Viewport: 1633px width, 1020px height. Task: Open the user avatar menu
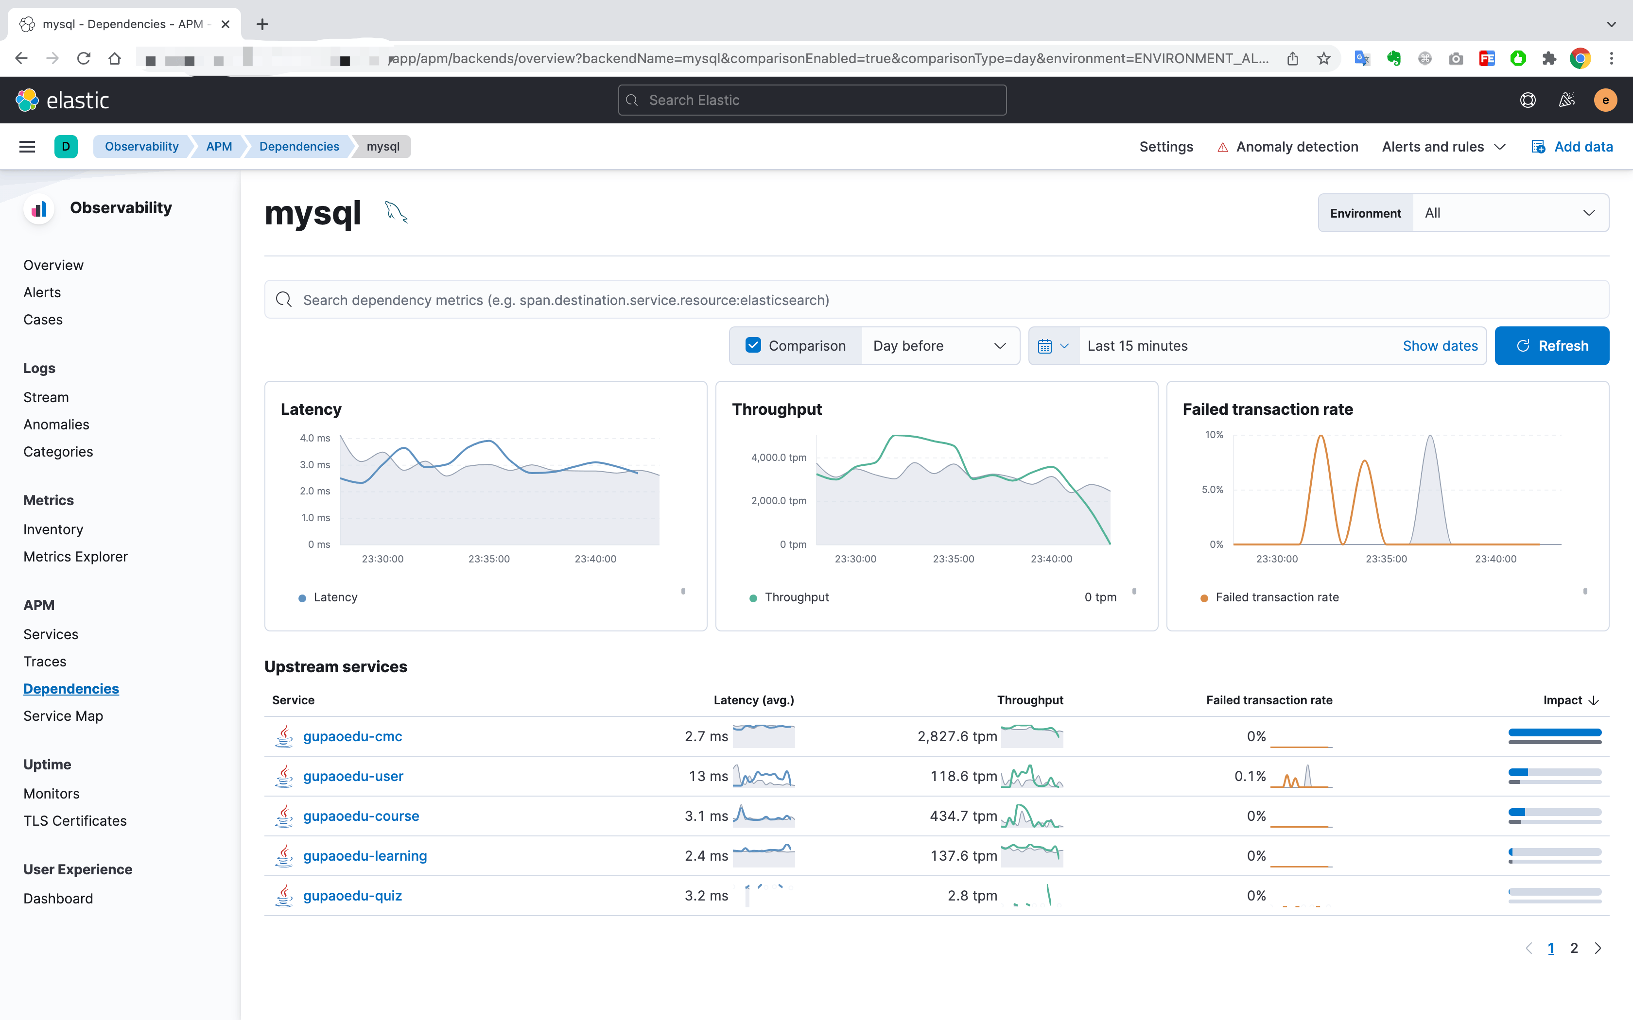tap(1605, 100)
